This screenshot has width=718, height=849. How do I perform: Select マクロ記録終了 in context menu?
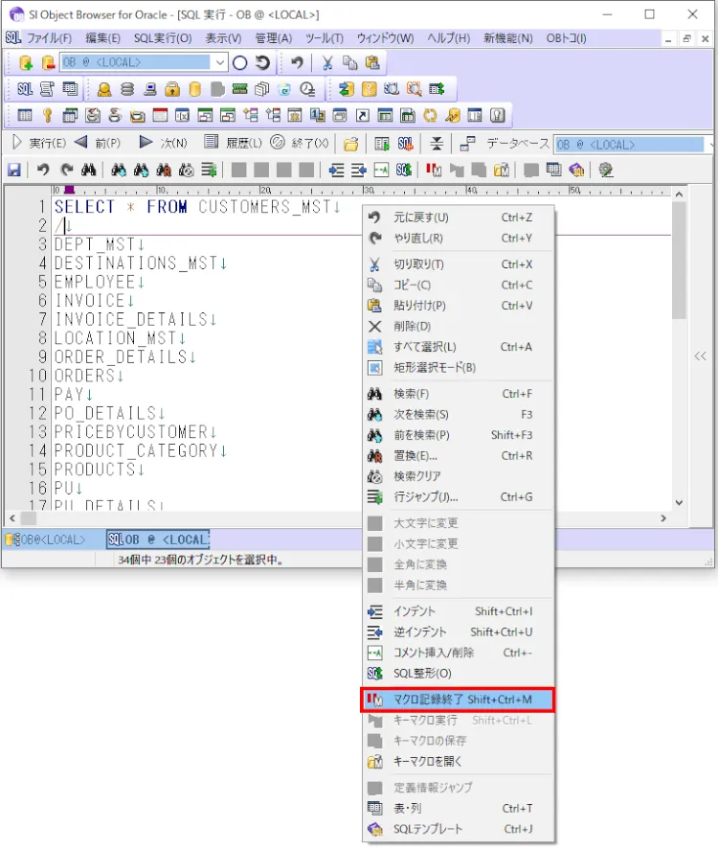click(458, 700)
